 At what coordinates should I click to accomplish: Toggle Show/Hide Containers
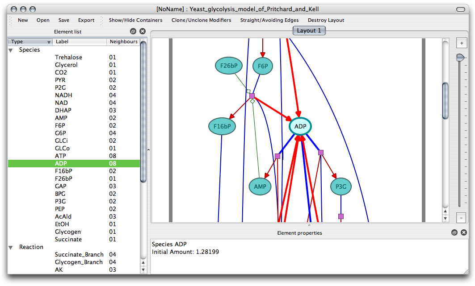[135, 20]
